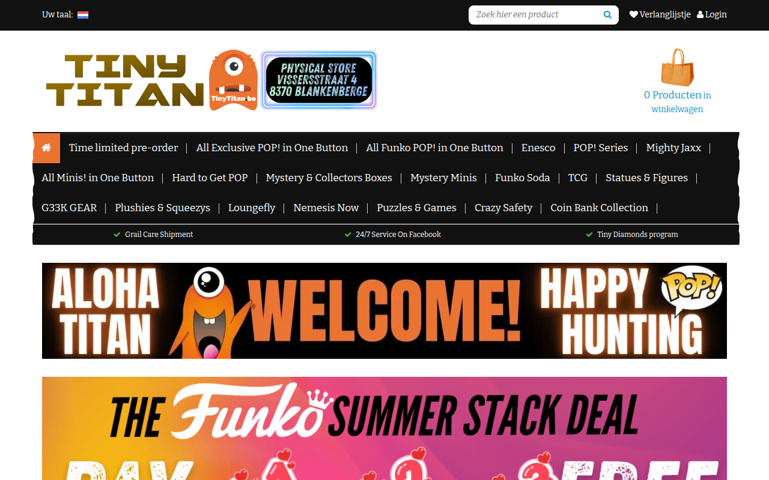Go to Puzzles & Games
This screenshot has width=769, height=480.
pos(417,208)
